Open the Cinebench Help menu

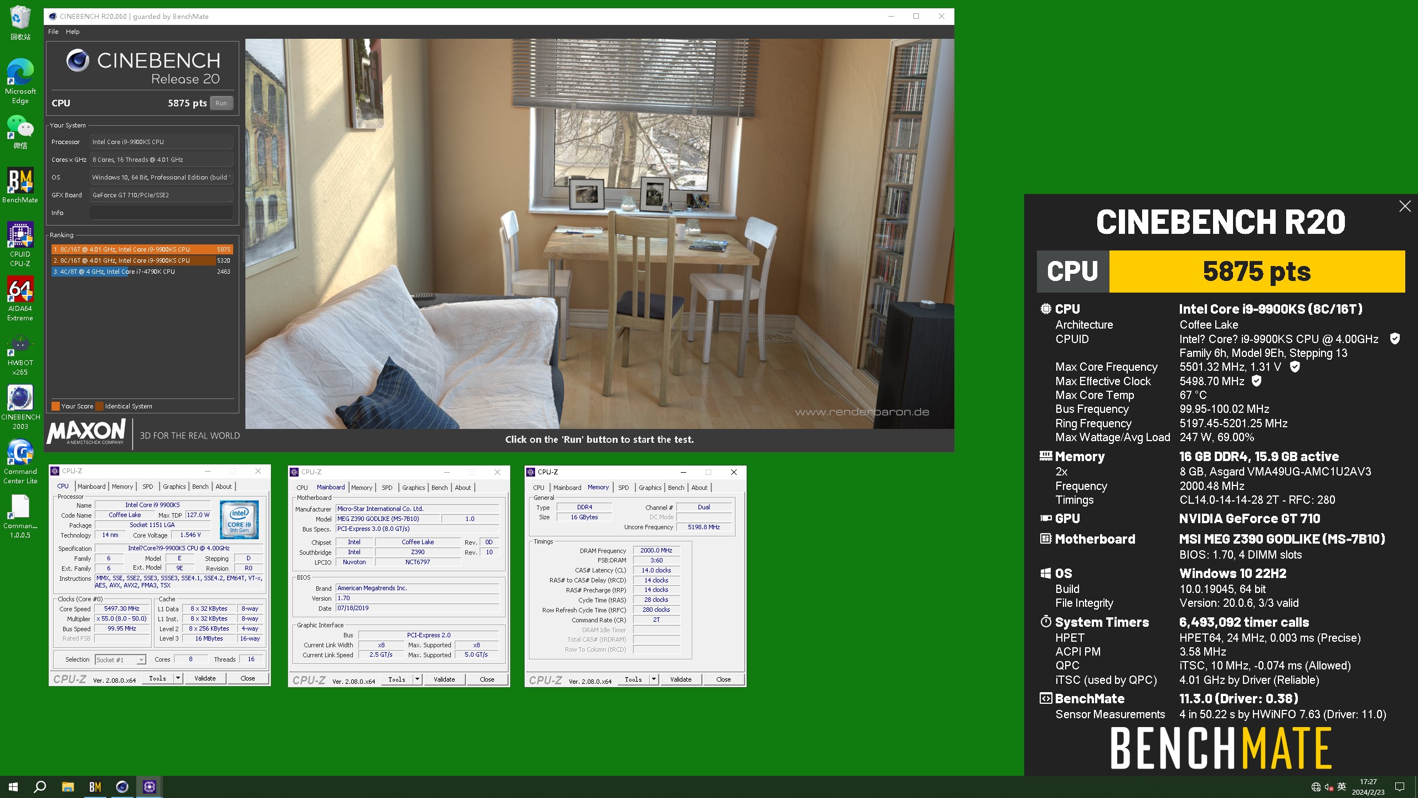(x=73, y=32)
